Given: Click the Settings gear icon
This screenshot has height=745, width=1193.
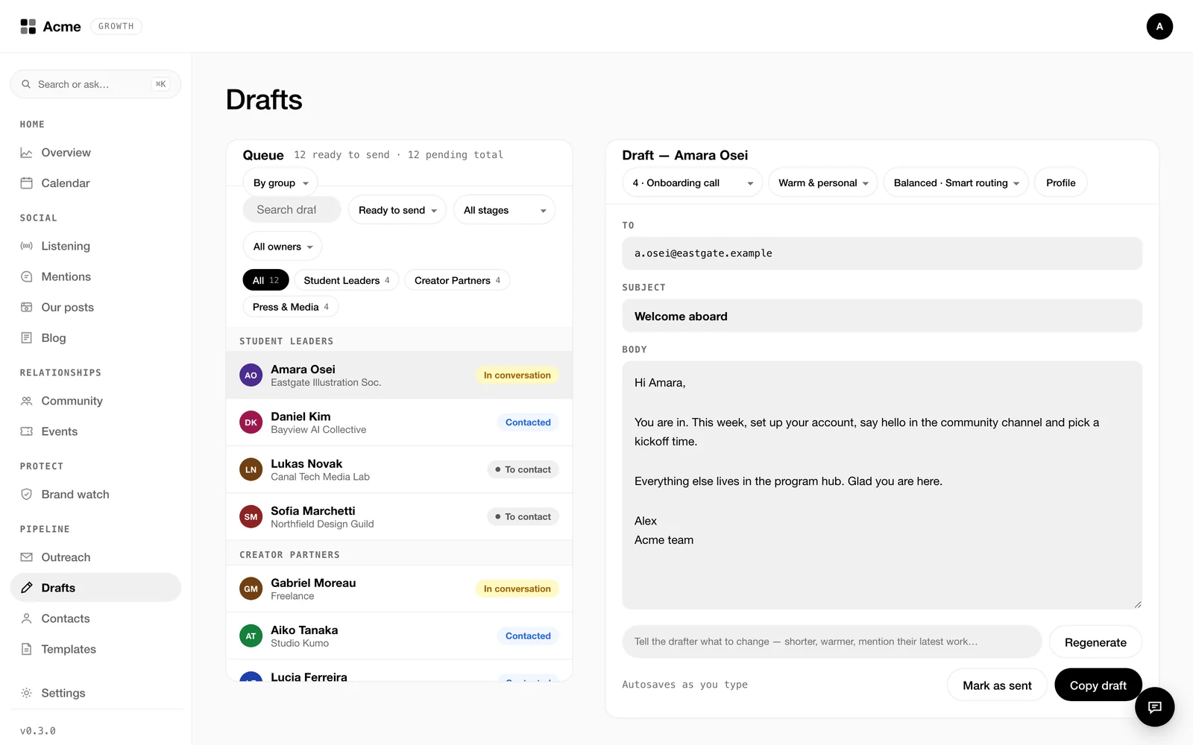Looking at the screenshot, I should coord(27,693).
